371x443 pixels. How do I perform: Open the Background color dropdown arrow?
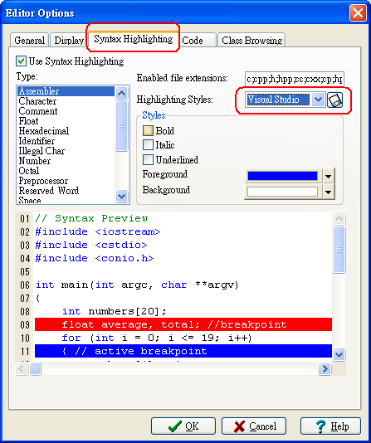coord(328,192)
